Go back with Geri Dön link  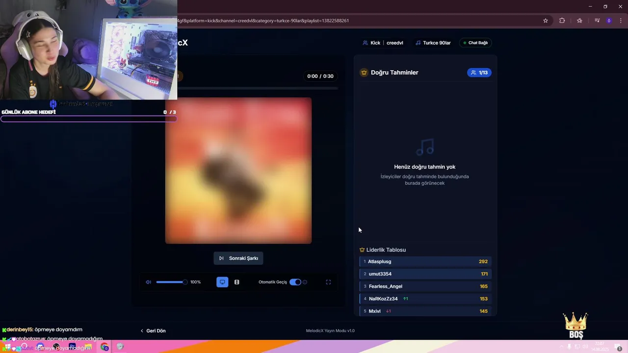[153, 331]
